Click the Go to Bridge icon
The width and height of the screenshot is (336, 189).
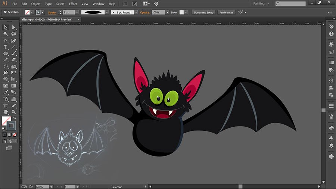click(x=125, y=4)
